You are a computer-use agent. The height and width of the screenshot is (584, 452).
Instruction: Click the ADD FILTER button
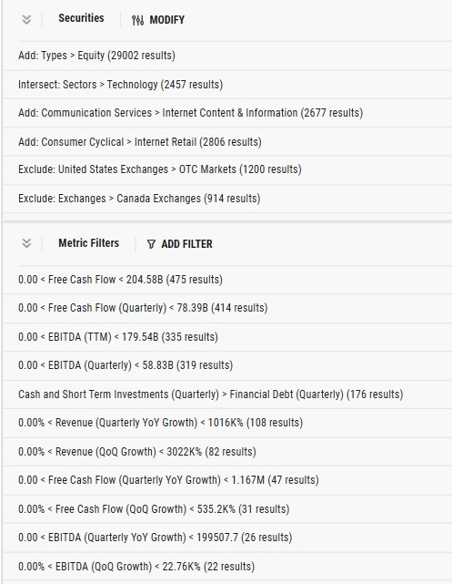[179, 244]
